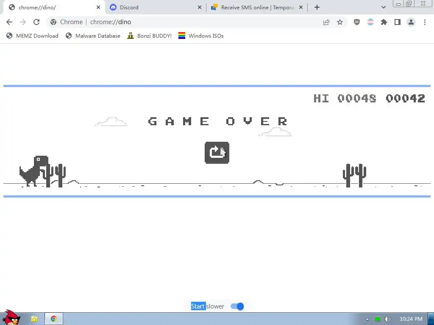Click the Show desktop button
This screenshot has width=434, height=325.
pos(431,319)
